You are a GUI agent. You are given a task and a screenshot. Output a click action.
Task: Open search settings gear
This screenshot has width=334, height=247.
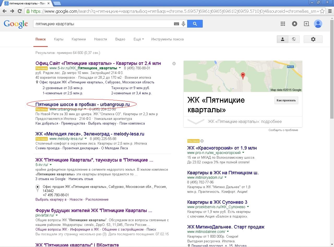click(313, 39)
